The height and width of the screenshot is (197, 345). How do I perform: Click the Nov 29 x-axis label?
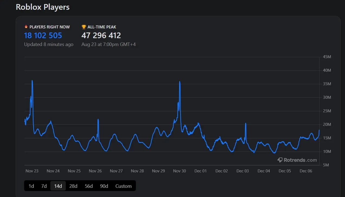158,171
